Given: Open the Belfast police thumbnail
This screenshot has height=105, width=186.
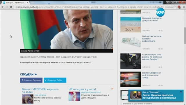Looking at the screenshot, I should [130, 61].
